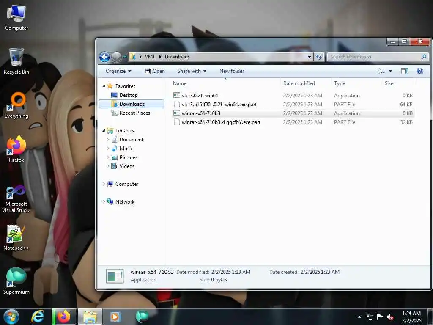Select the Everything search desktop shortcut
The width and height of the screenshot is (433, 325).
pos(16,105)
